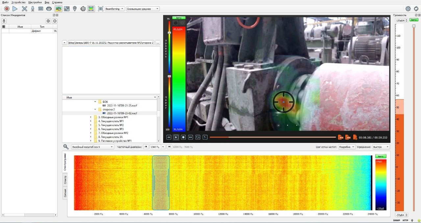The height and width of the screenshot is (223, 421).
Task: Click the printer icon in the toolbar
Action: coord(83,9)
